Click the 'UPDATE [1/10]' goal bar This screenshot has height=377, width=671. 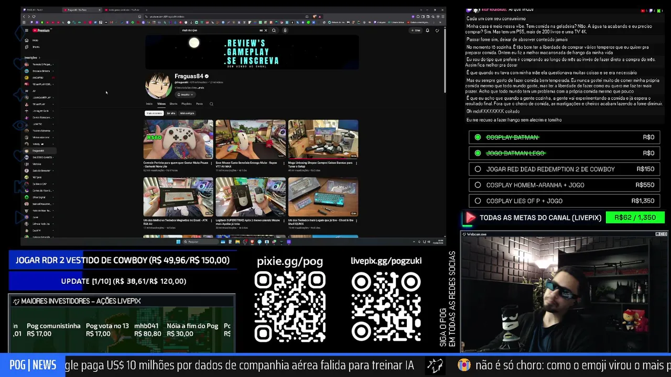point(123,281)
